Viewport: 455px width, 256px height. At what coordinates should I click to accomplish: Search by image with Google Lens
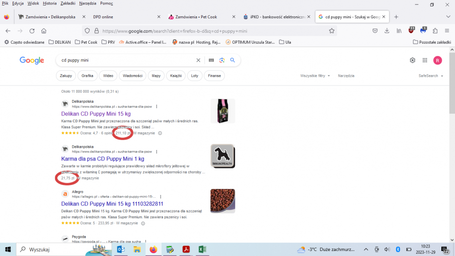(222, 60)
